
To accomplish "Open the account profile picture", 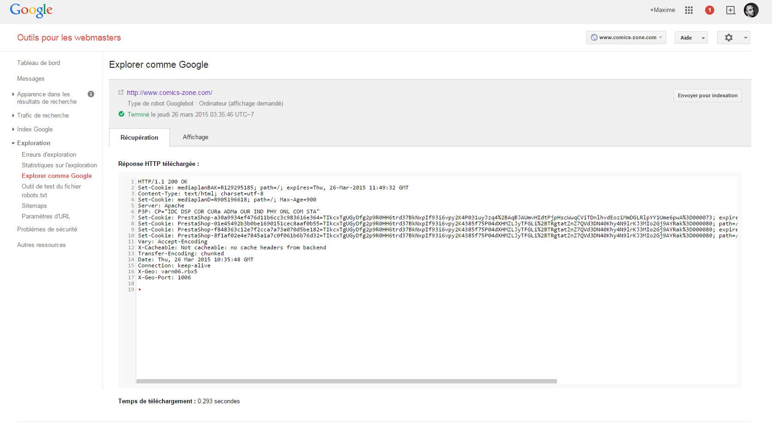I will point(751,10).
